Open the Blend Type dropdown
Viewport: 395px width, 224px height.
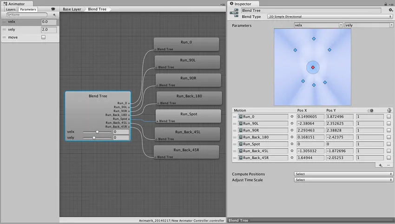[x=330, y=16]
